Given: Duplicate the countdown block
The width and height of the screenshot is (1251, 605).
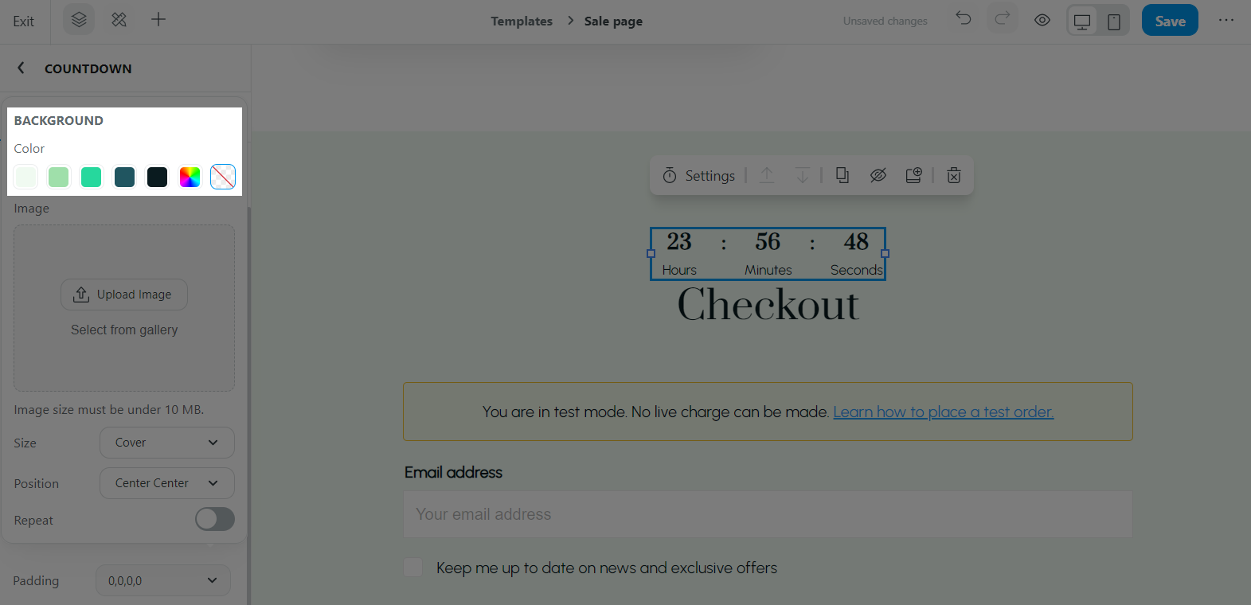Looking at the screenshot, I should (x=842, y=175).
